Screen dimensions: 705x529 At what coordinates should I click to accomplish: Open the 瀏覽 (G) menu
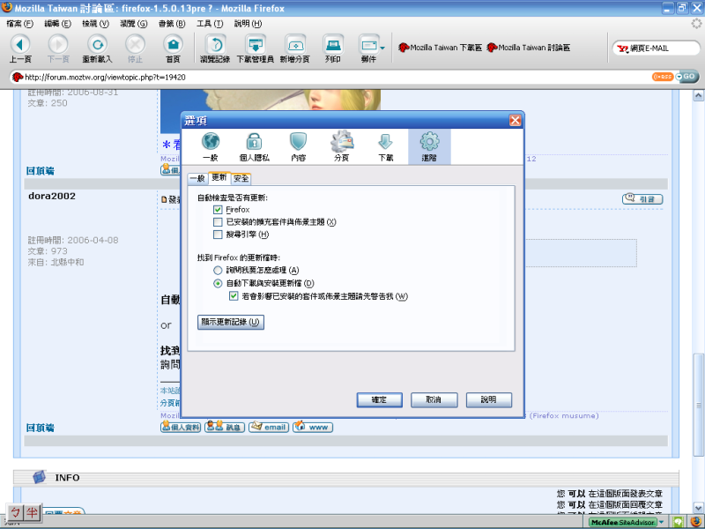coord(134,24)
